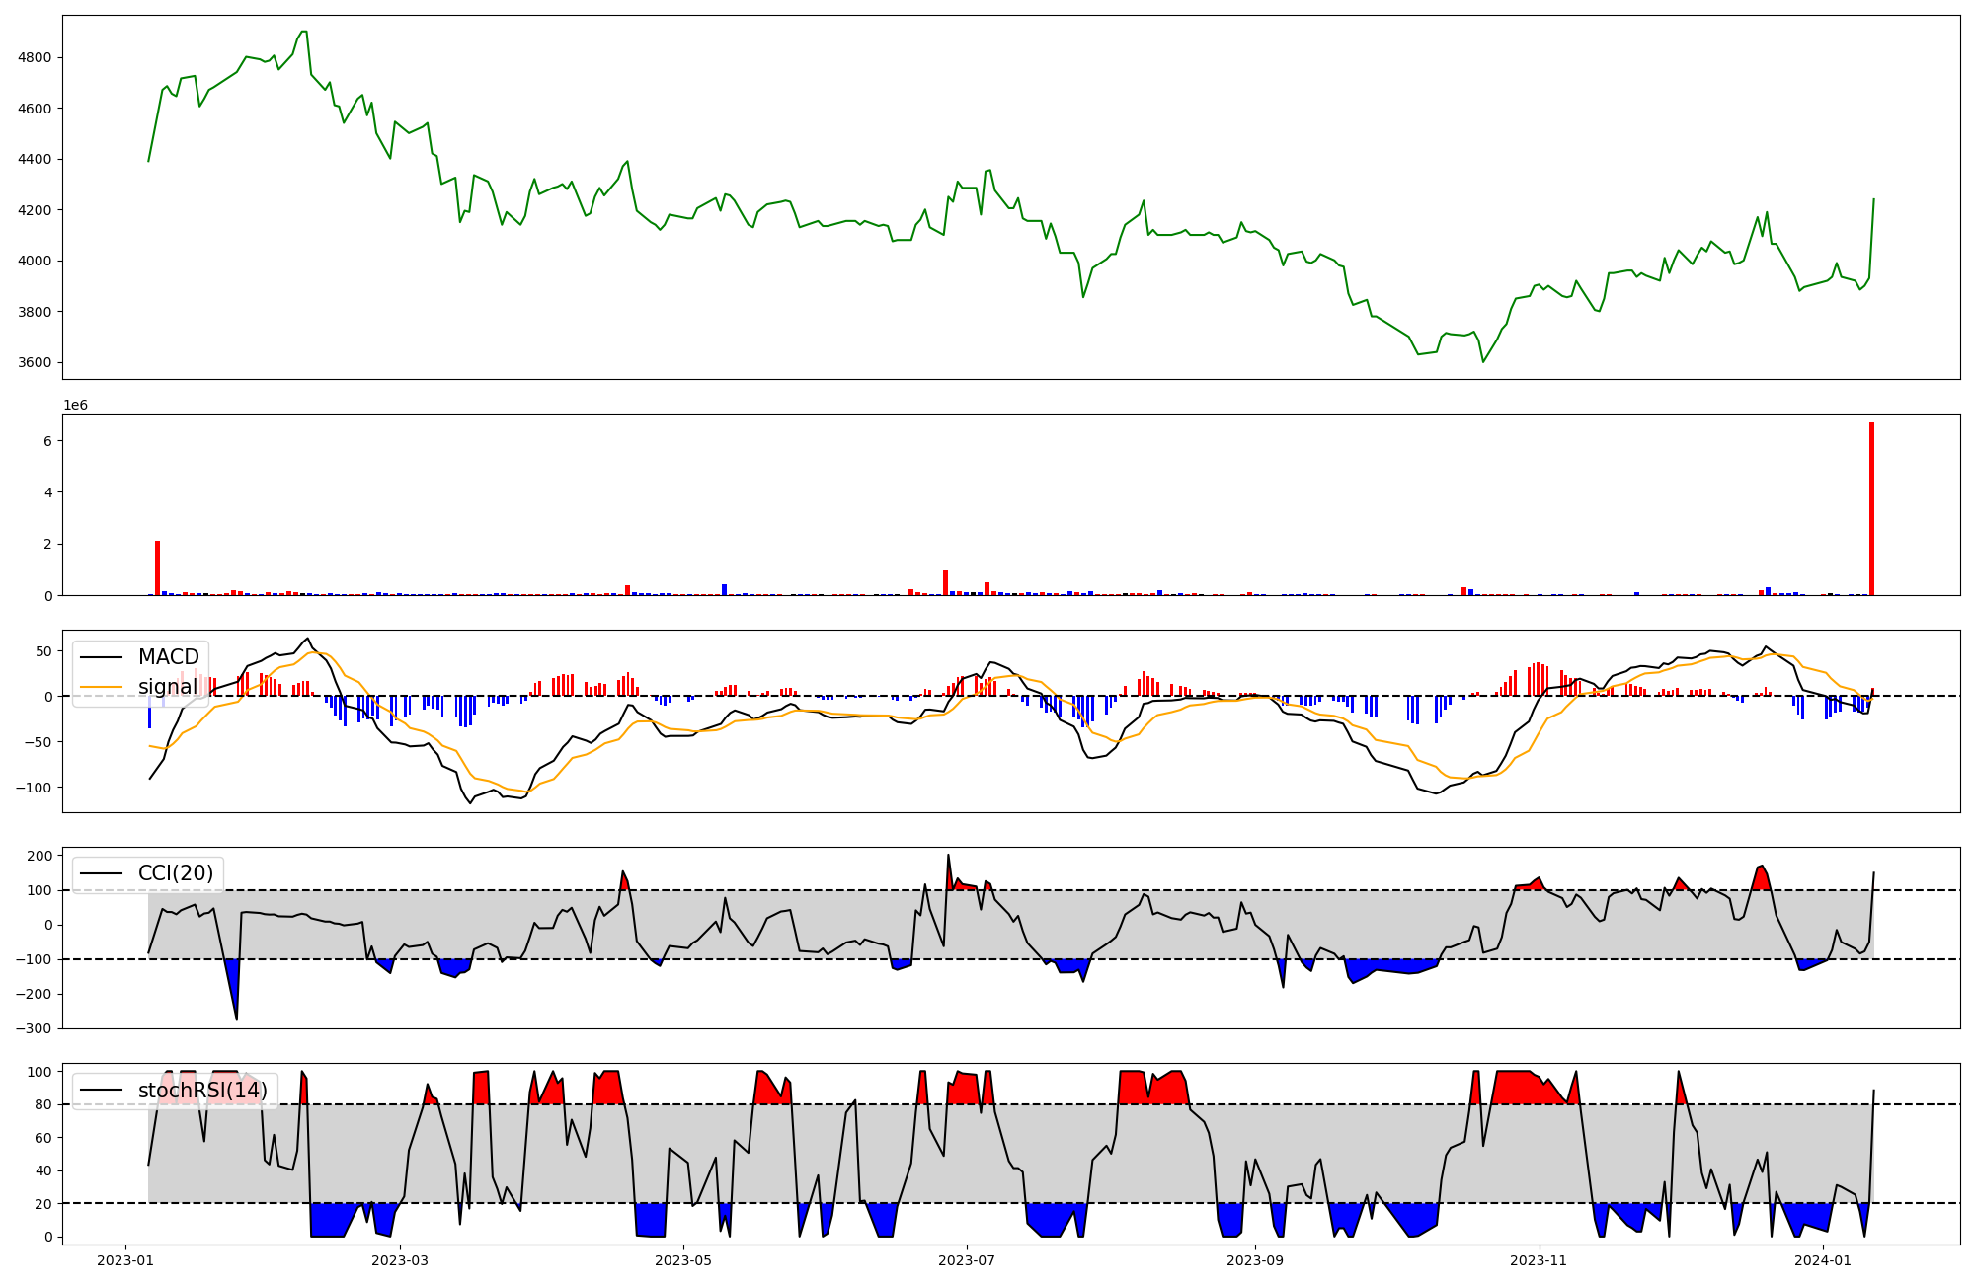Click the 80 label on the stochRSI axis
1975x1283 pixels.
[43, 1104]
